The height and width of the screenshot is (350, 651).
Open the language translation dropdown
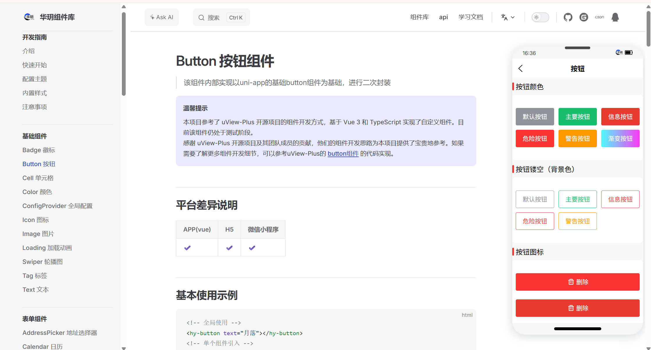point(508,17)
